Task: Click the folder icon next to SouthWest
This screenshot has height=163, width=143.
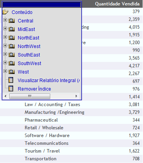Action: [x=12, y=63]
